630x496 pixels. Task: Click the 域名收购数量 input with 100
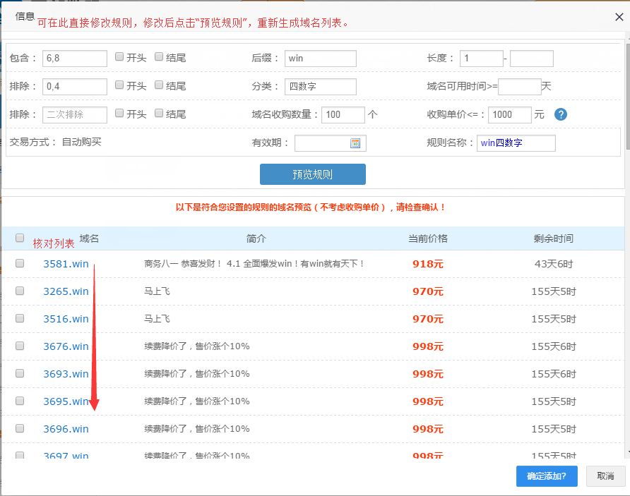(x=343, y=115)
